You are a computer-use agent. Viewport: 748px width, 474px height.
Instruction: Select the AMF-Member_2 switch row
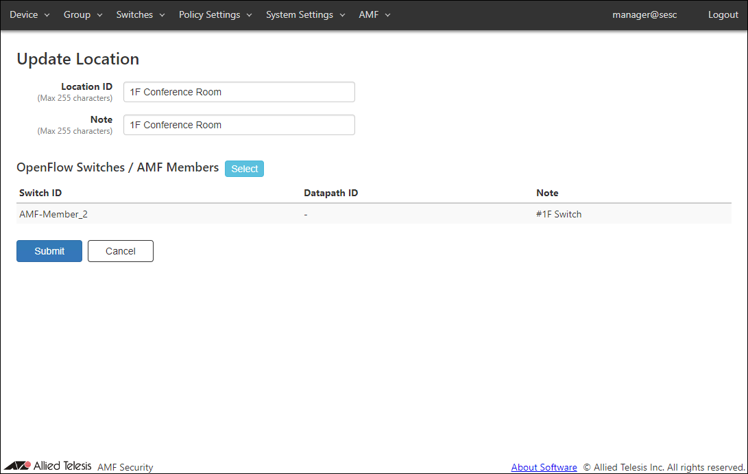coord(53,214)
